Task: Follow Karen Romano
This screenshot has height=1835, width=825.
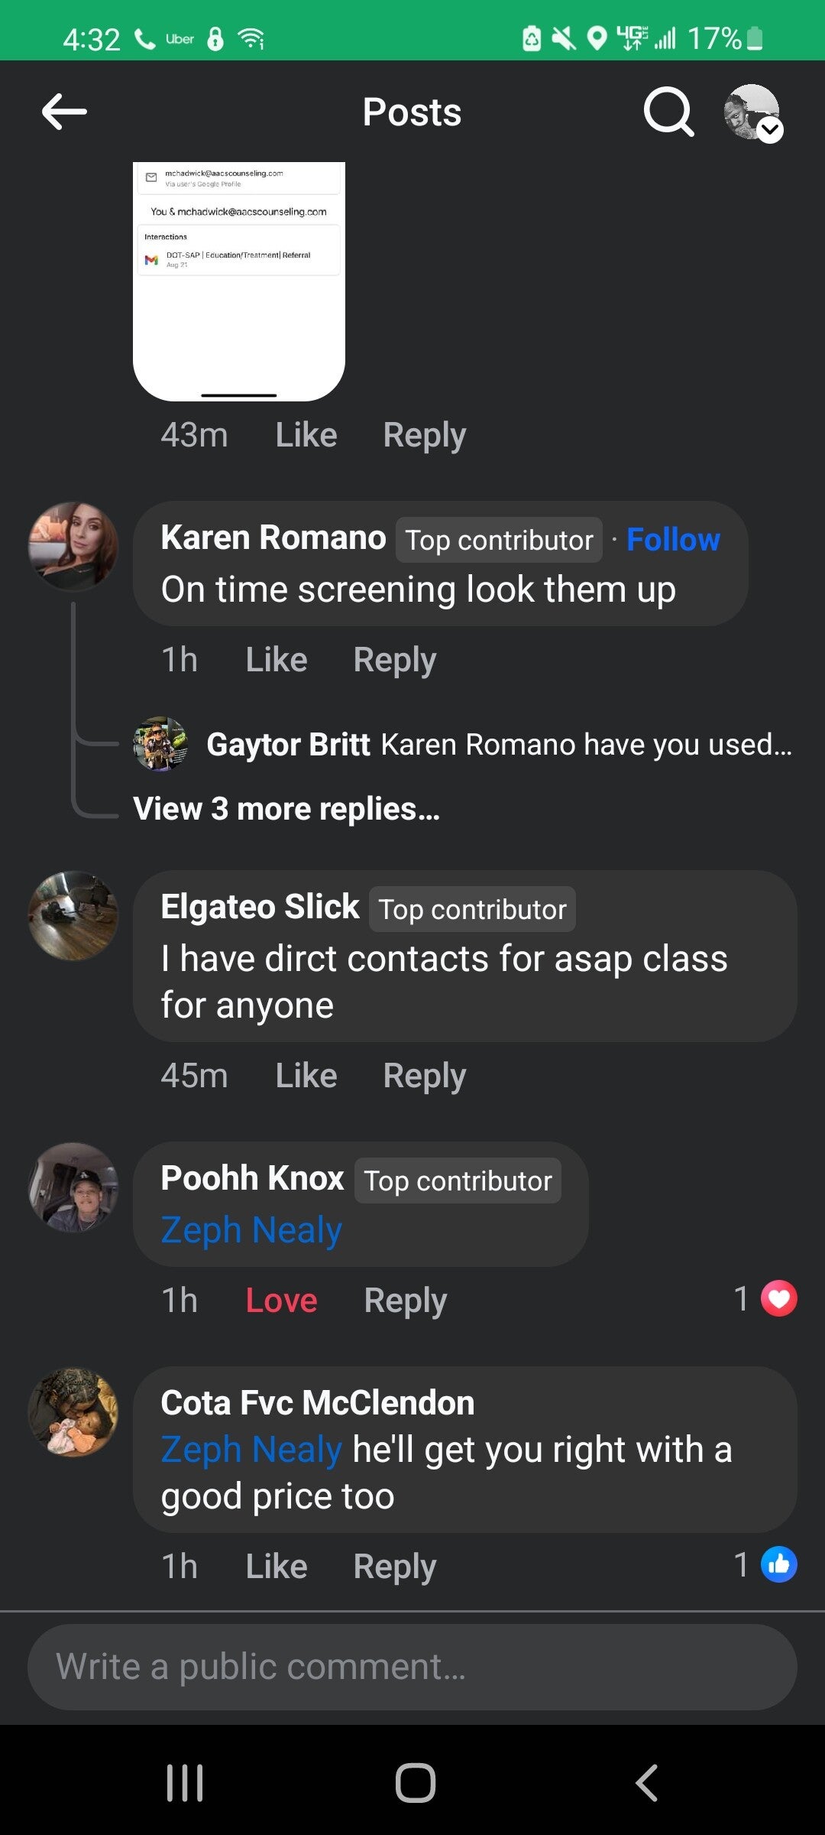Action: (x=673, y=540)
